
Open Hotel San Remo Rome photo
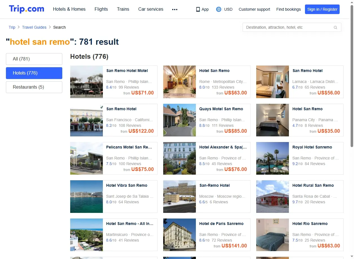click(180, 82)
